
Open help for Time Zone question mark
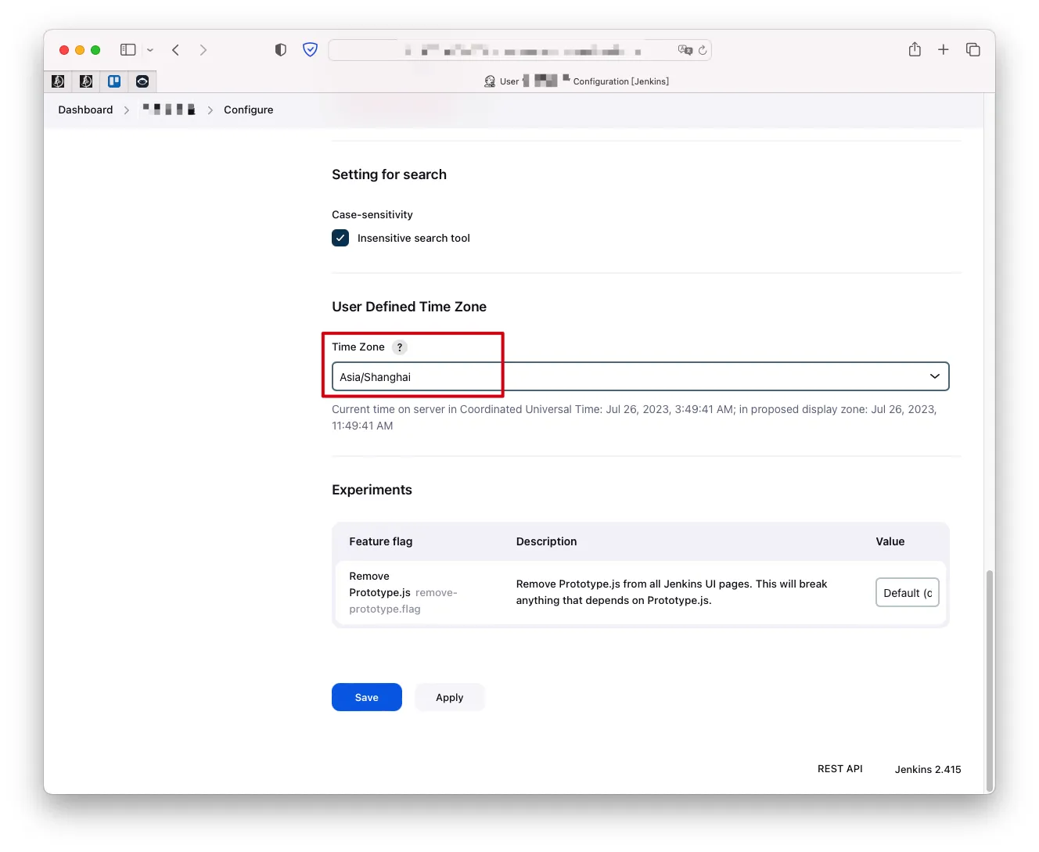click(x=400, y=347)
